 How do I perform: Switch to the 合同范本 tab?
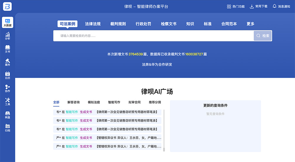point(229,24)
